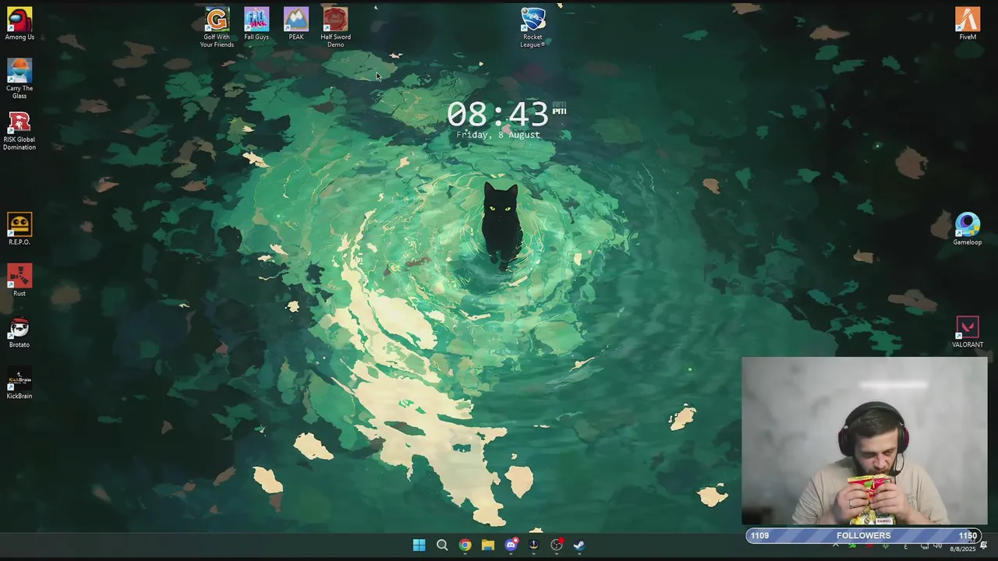Click the 8/8/2025 date in taskbar
Viewport: 998px width, 561px height.
pyautogui.click(x=962, y=549)
